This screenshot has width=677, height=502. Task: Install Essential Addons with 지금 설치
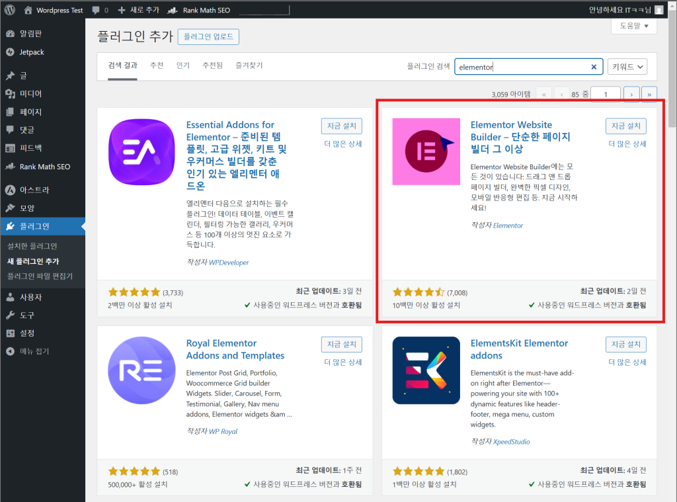pyautogui.click(x=342, y=126)
